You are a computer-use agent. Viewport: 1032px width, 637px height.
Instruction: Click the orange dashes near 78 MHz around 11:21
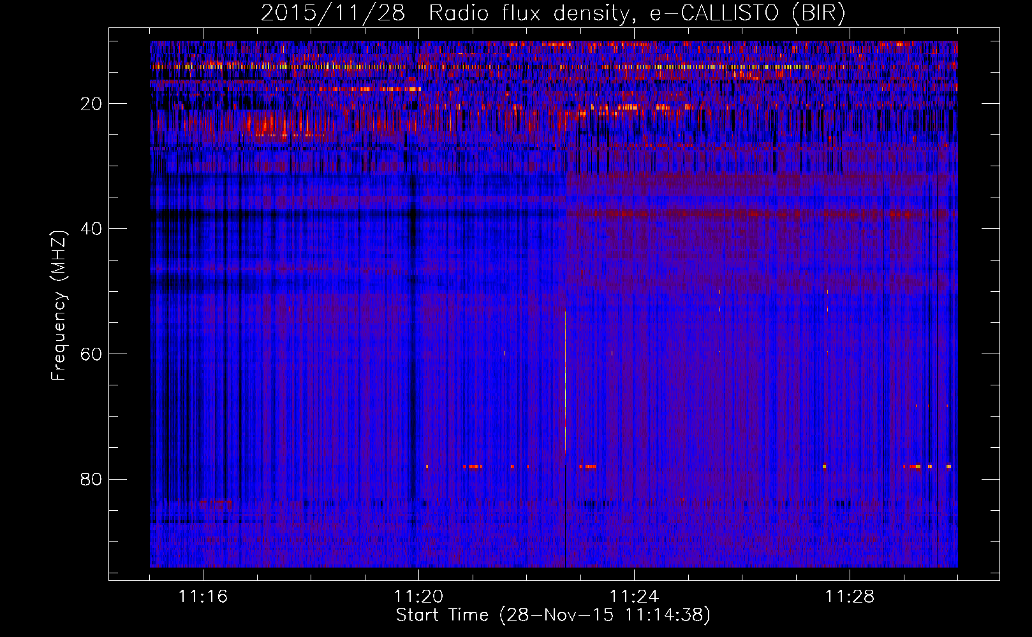click(473, 467)
